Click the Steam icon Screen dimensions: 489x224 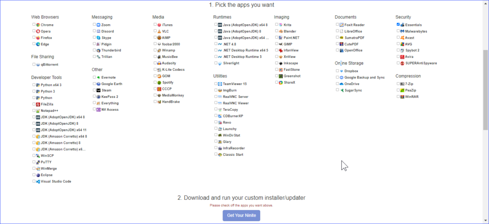pos(98,90)
